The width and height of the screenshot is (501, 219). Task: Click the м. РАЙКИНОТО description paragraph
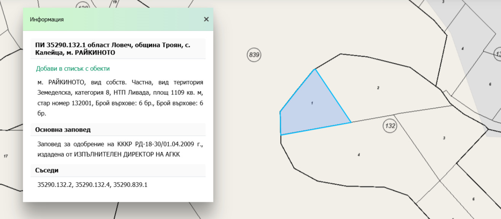point(120,98)
